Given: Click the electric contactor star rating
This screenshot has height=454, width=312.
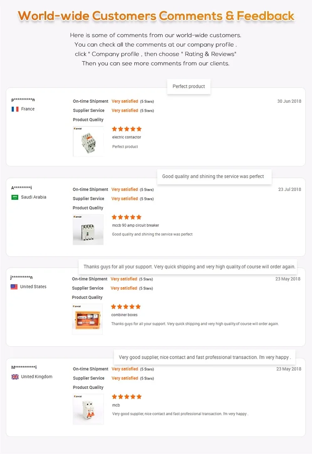Looking at the screenshot, I should point(127,129).
